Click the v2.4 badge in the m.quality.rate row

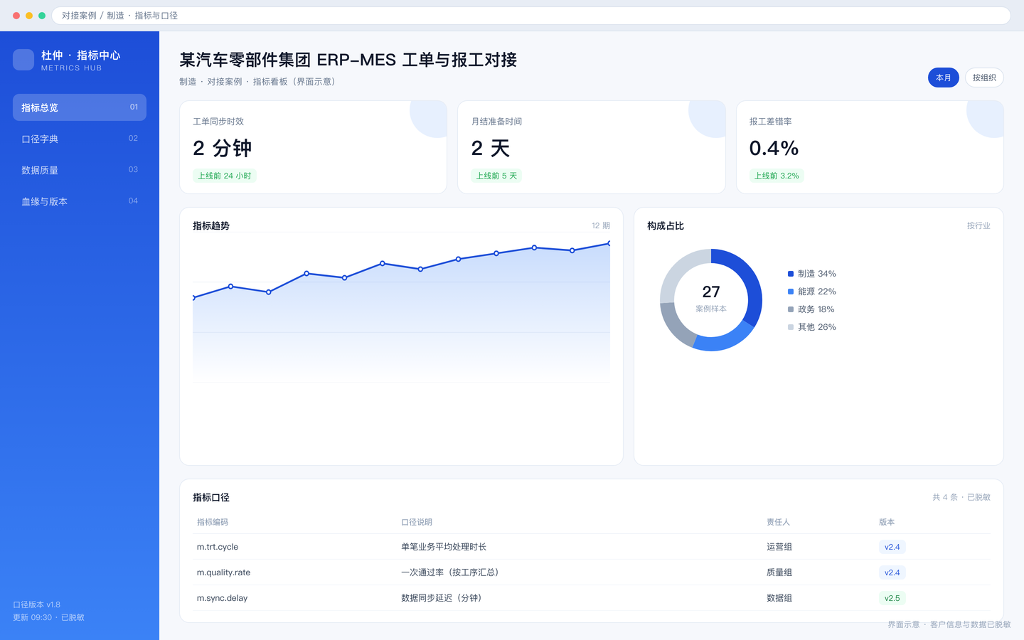coord(892,572)
